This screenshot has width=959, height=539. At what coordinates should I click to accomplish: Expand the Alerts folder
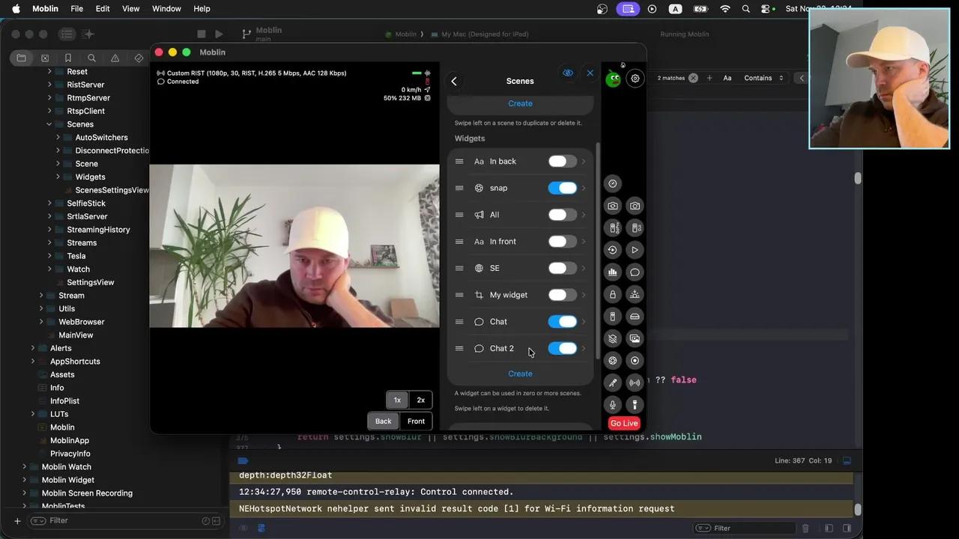[x=33, y=348]
